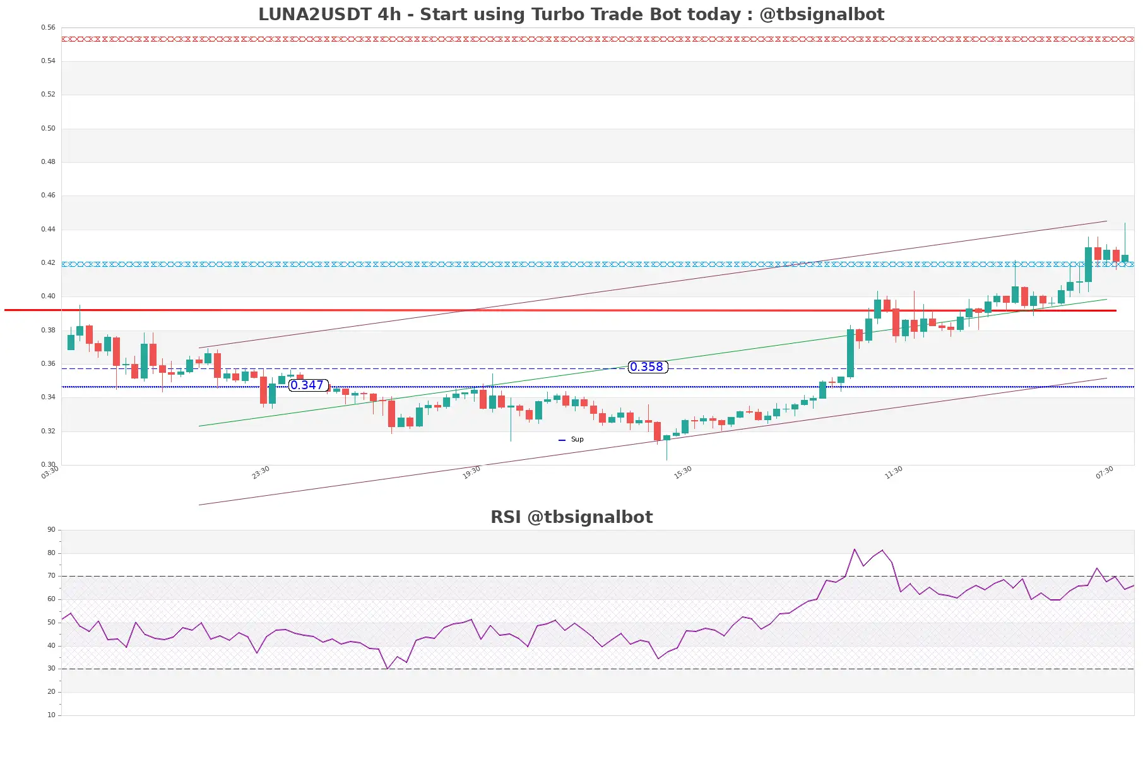
Task: Click the 0.358 support price label
Action: 648,367
